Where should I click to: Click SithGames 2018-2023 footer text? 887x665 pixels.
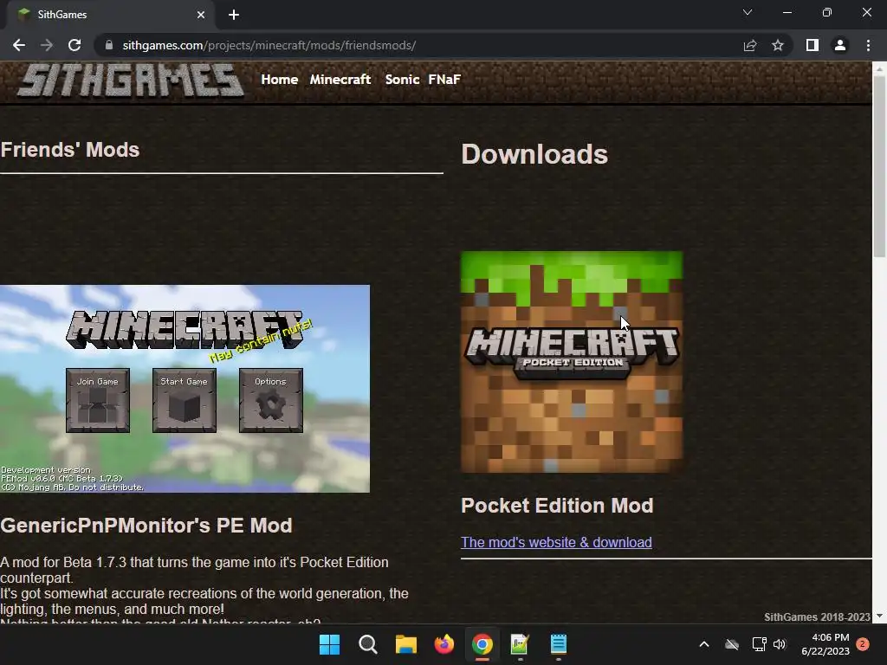tap(817, 617)
